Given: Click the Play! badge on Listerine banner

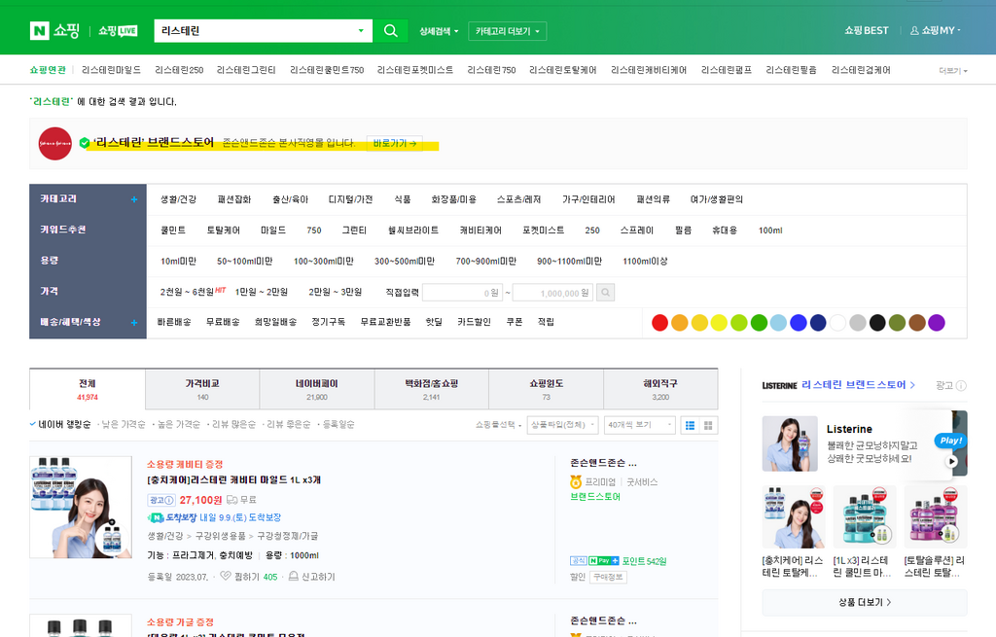Looking at the screenshot, I should point(950,441).
